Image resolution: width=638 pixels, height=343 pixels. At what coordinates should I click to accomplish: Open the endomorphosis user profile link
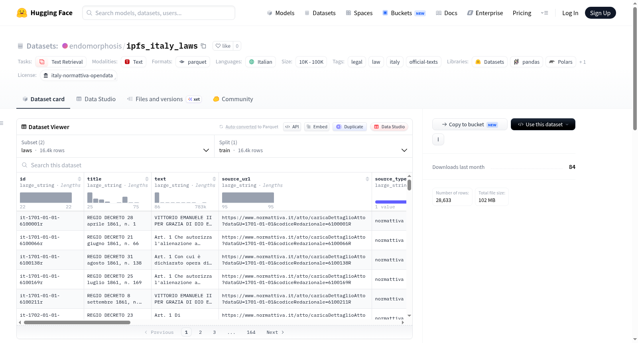tap(95, 46)
